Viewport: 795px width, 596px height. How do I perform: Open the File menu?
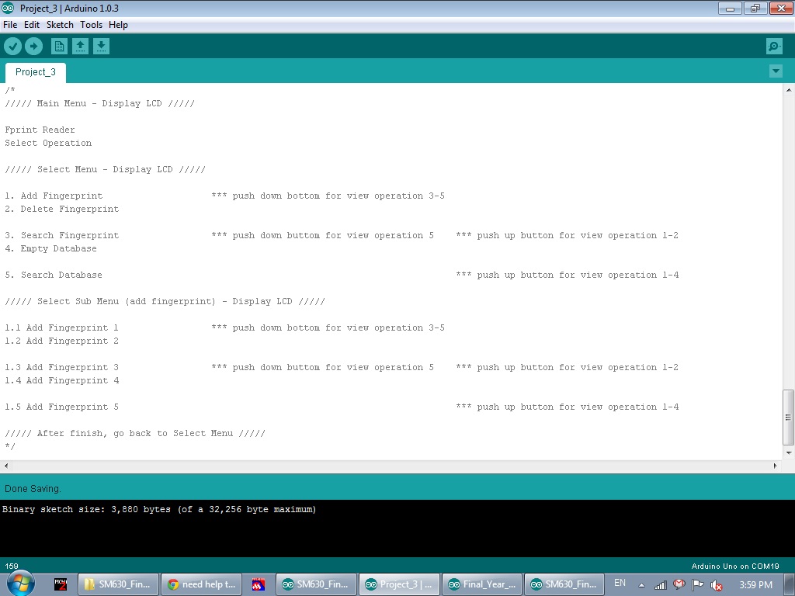[10, 25]
